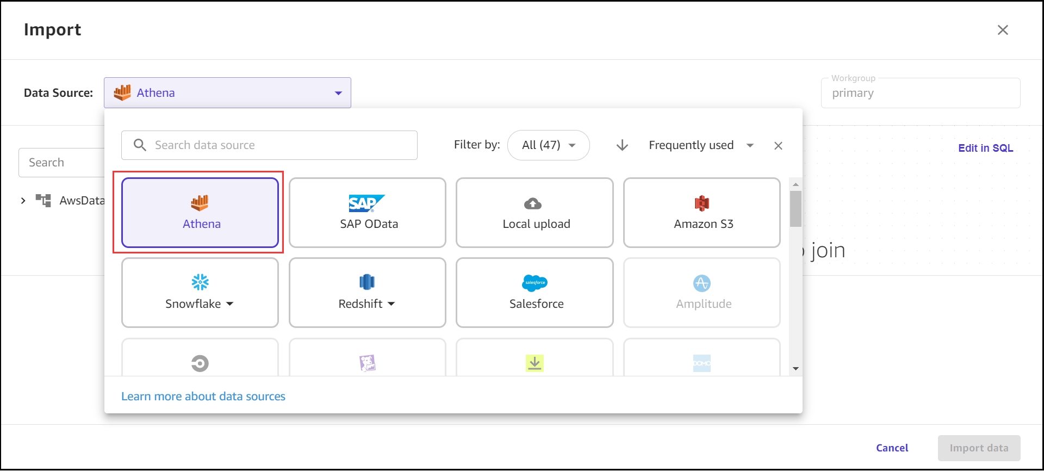Click the AwsData catalog tree icon

pos(43,200)
